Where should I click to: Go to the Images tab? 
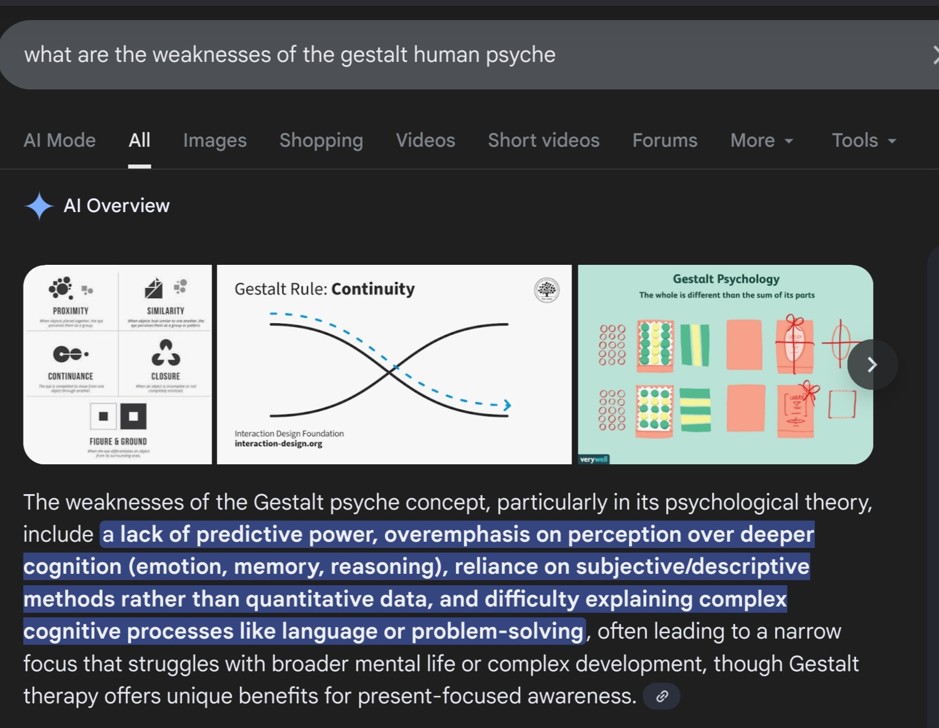coord(215,140)
